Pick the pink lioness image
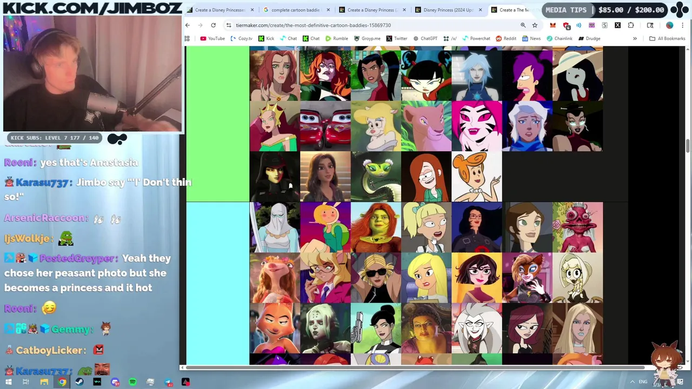Image resolution: width=692 pixels, height=389 pixels. 427,126
